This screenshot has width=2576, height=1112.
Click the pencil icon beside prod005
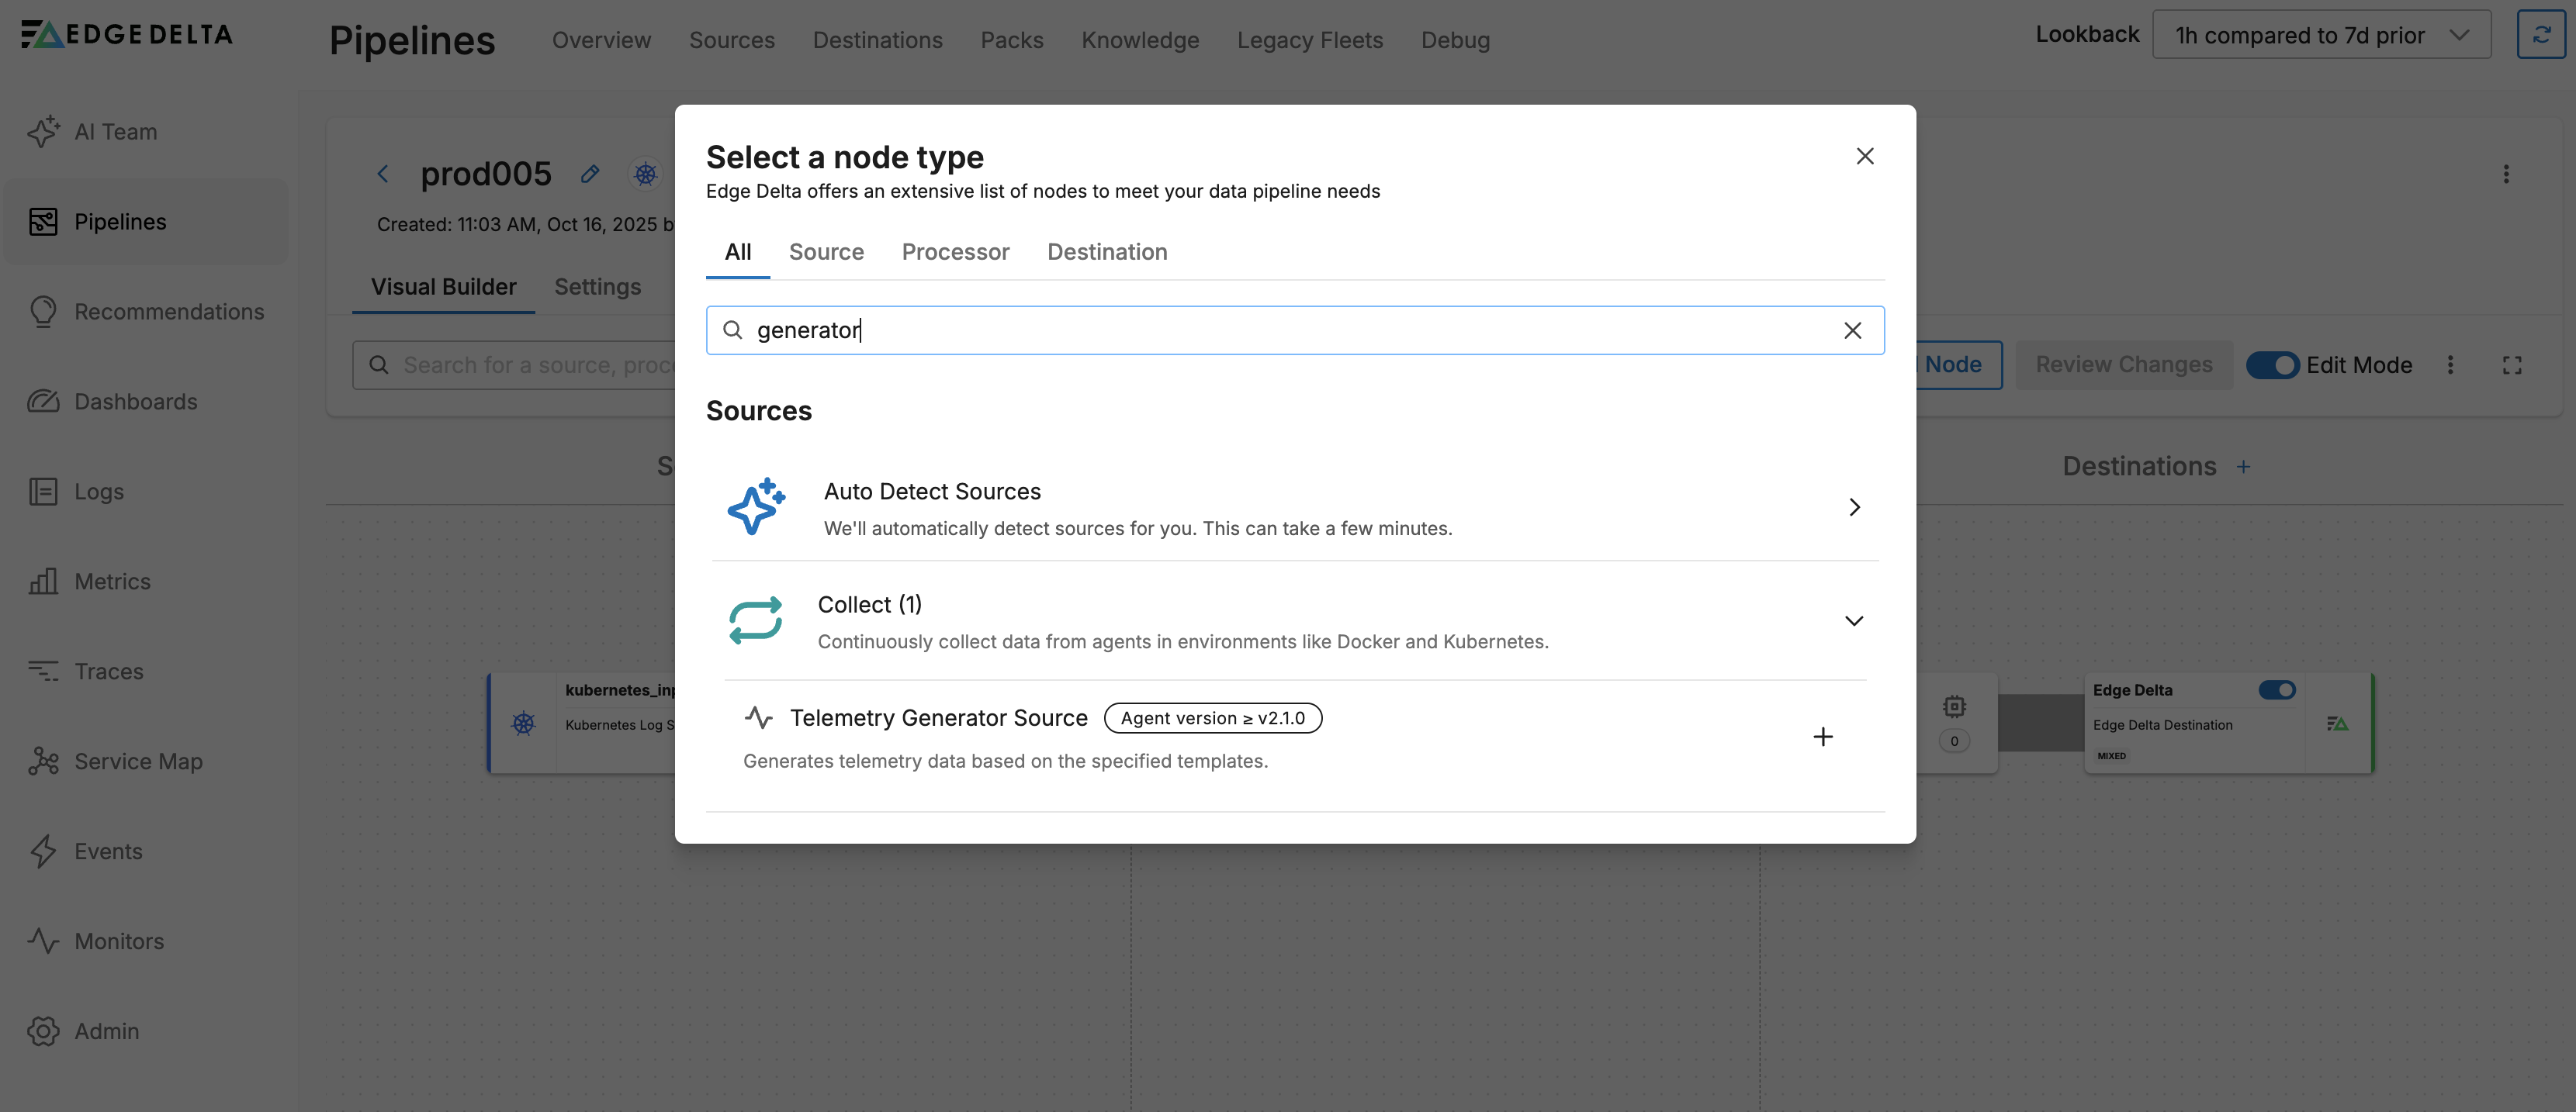pos(590,174)
